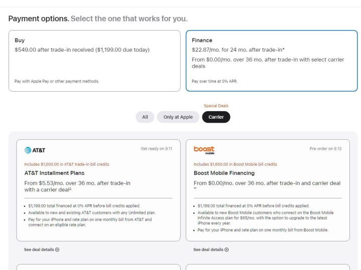Click Boost $1,650.00 bill credits text

[x=235, y=164]
